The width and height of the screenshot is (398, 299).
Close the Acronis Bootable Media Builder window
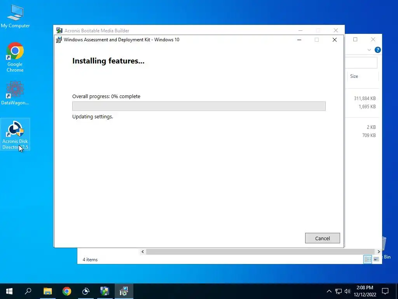coord(335,30)
